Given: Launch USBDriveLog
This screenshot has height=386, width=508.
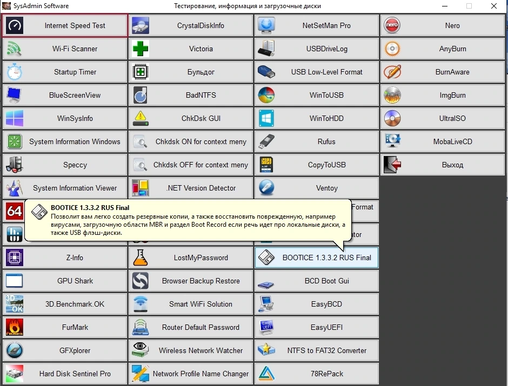Looking at the screenshot, I should [x=317, y=49].
